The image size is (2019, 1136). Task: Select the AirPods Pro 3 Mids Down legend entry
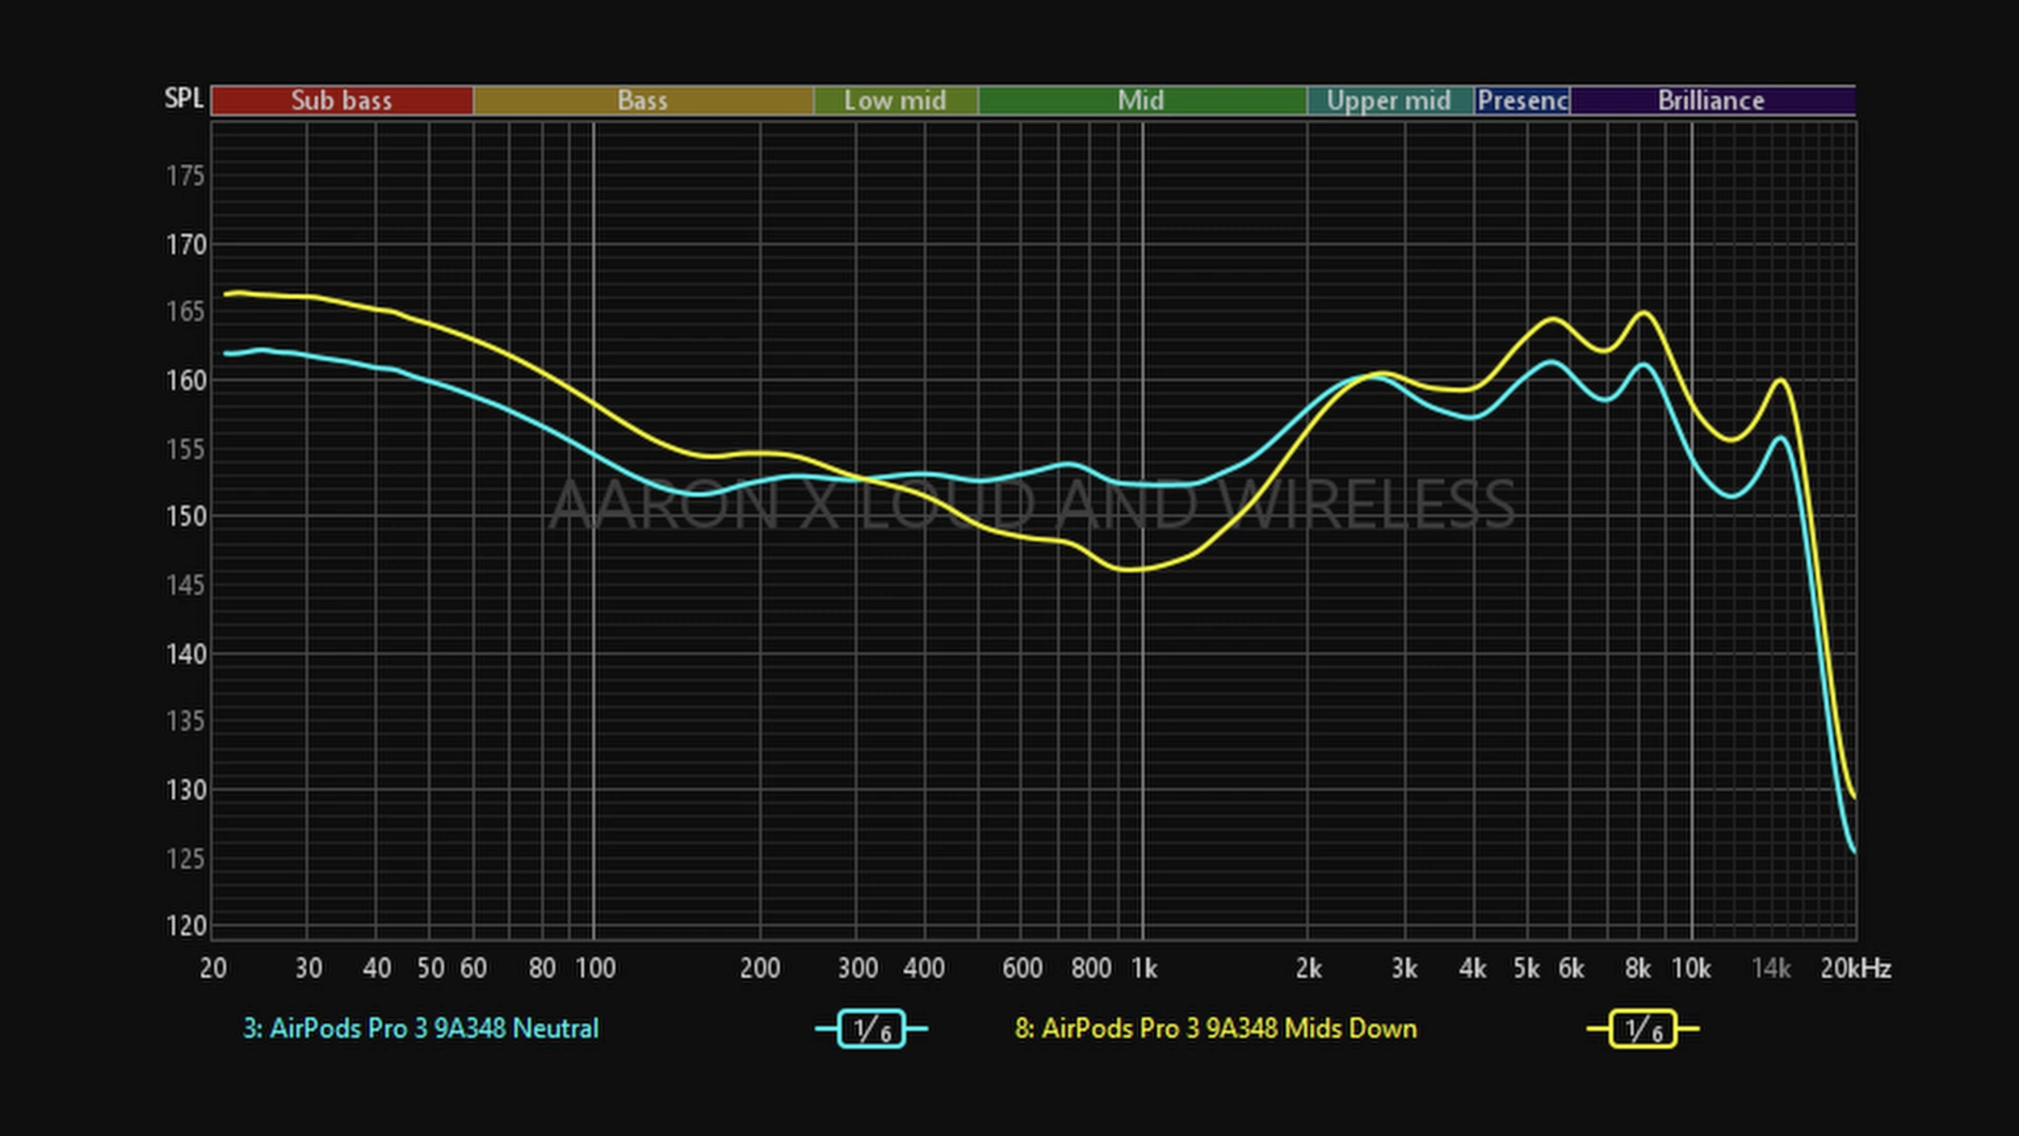click(1215, 1029)
